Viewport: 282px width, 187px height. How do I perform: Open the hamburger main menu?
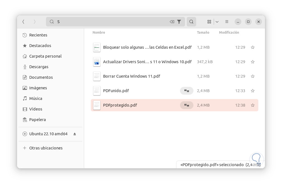(227, 22)
